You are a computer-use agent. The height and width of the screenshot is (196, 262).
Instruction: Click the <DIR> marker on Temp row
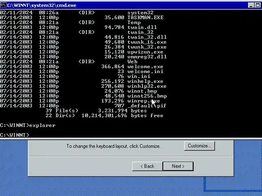(x=86, y=22)
